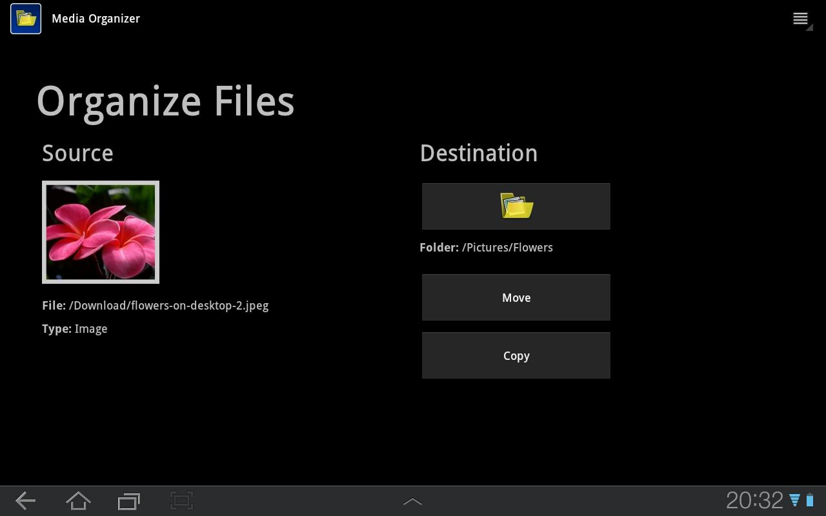The width and height of the screenshot is (826, 516).
Task: Tap the Home navigation icon
Action: point(77,501)
